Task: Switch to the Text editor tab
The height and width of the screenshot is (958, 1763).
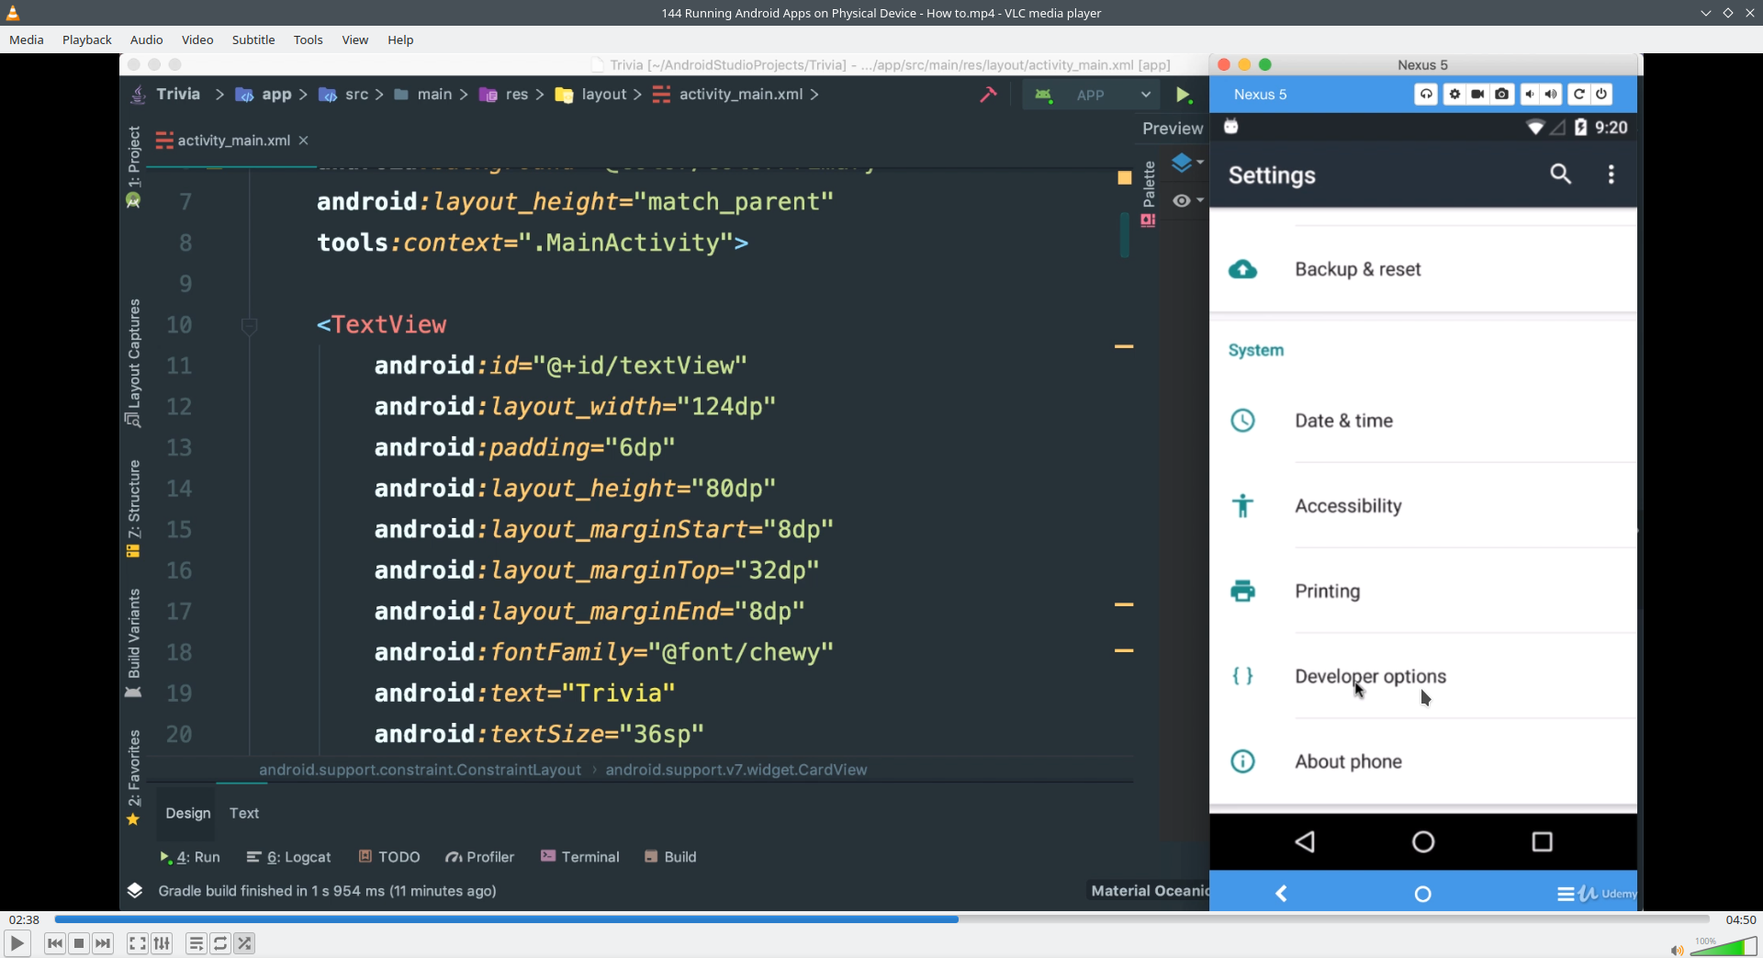Action: [244, 813]
